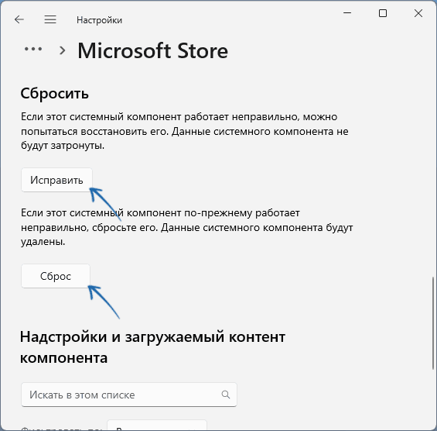Maximize the Settings window
Image resolution: width=437 pixels, height=431 pixels.
click(383, 13)
